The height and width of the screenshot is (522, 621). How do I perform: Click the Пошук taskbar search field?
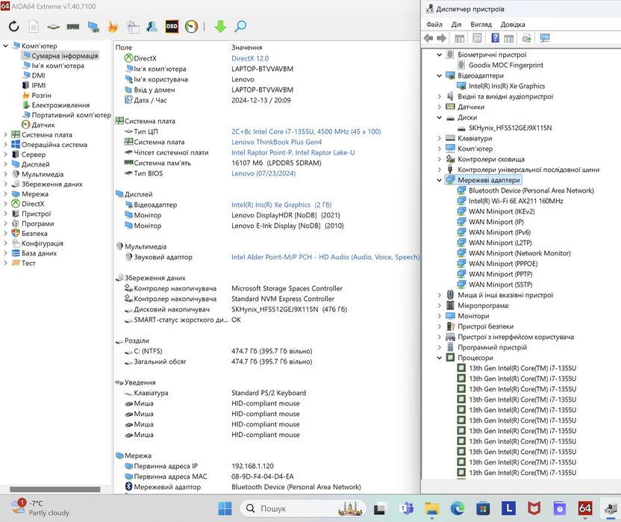click(273, 509)
